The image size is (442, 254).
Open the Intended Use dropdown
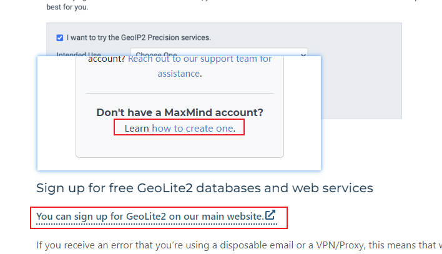[219, 54]
